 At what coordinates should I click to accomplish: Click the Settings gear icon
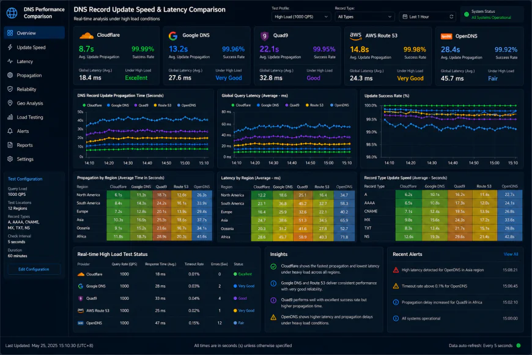coord(10,159)
